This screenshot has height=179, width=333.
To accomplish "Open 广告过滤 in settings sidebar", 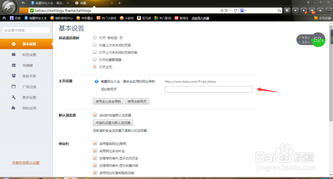I will (x=26, y=87).
